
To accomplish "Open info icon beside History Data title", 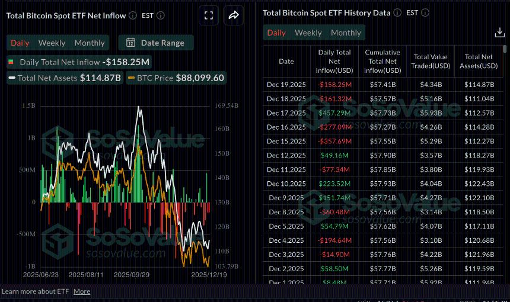I will 397,12.
